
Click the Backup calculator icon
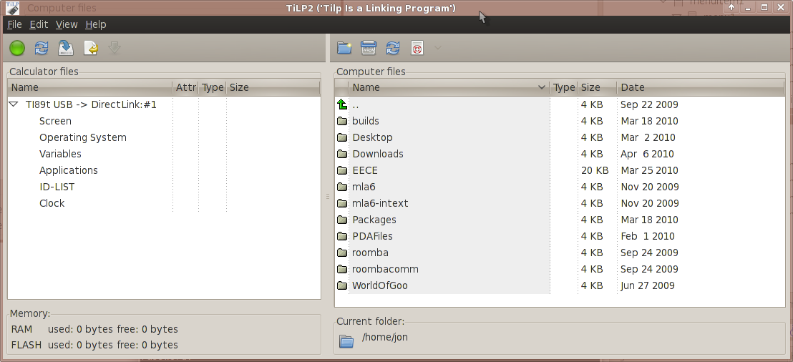point(66,48)
